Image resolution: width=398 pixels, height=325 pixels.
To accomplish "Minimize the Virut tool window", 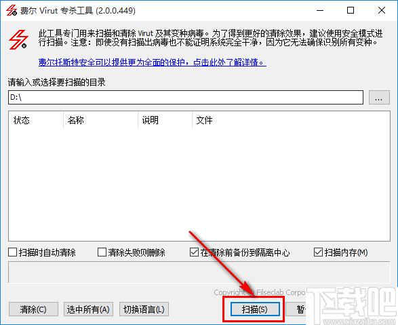I will click(320, 10).
